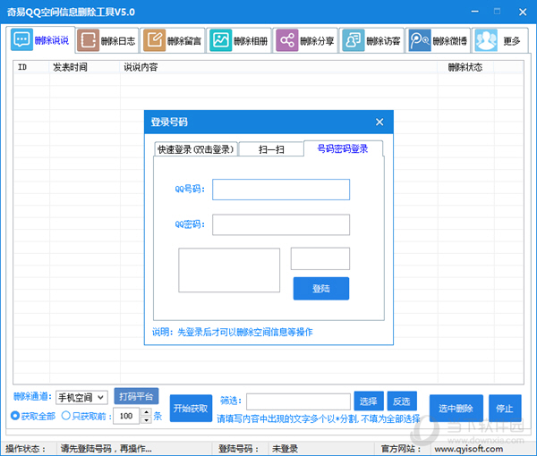Open www.qyisoft.com official website link
The height and width of the screenshot is (456, 537).
(x=468, y=449)
